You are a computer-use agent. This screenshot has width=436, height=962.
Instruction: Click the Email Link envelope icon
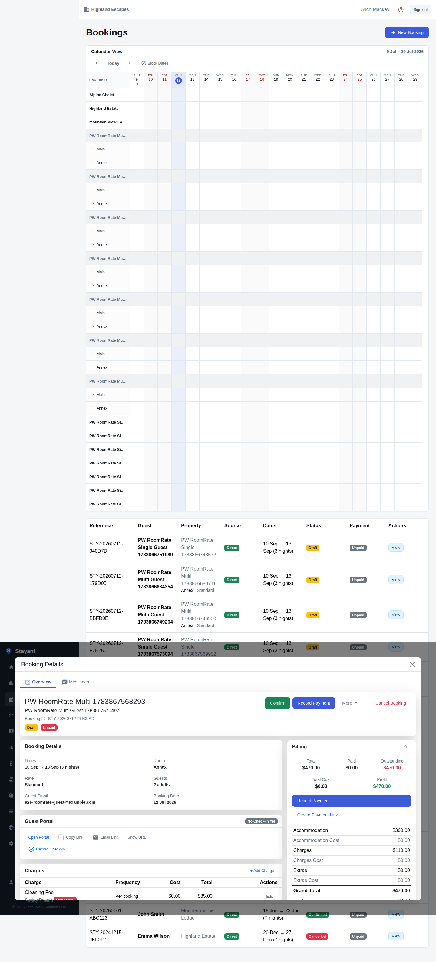coord(95,838)
